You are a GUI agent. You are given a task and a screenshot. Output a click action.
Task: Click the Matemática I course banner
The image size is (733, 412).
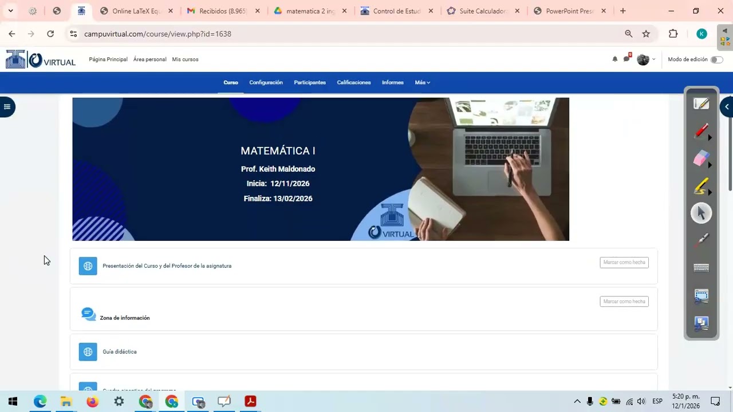[x=321, y=169]
